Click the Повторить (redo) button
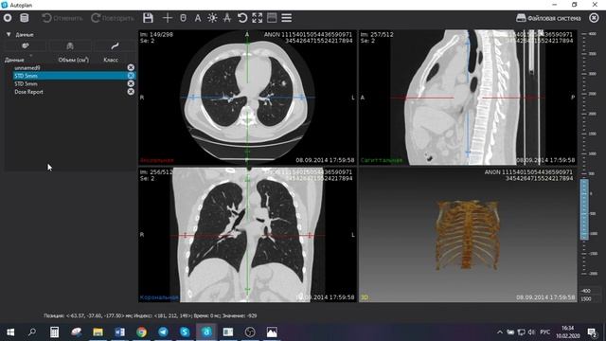 [113, 18]
